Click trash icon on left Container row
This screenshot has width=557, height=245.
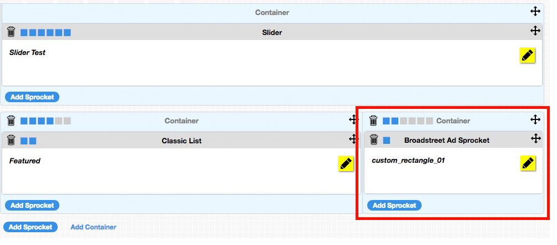click(x=11, y=121)
